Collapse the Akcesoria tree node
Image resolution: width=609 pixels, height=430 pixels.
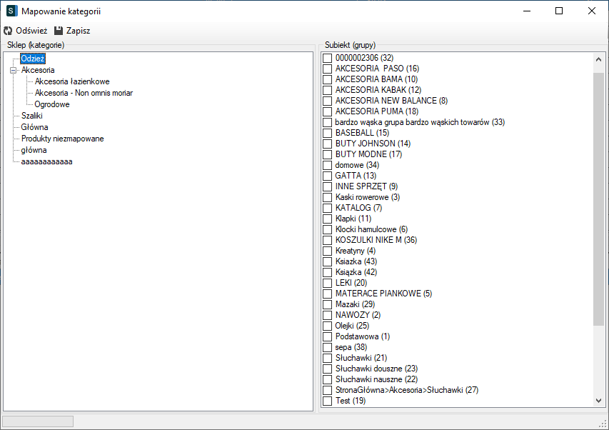13,70
